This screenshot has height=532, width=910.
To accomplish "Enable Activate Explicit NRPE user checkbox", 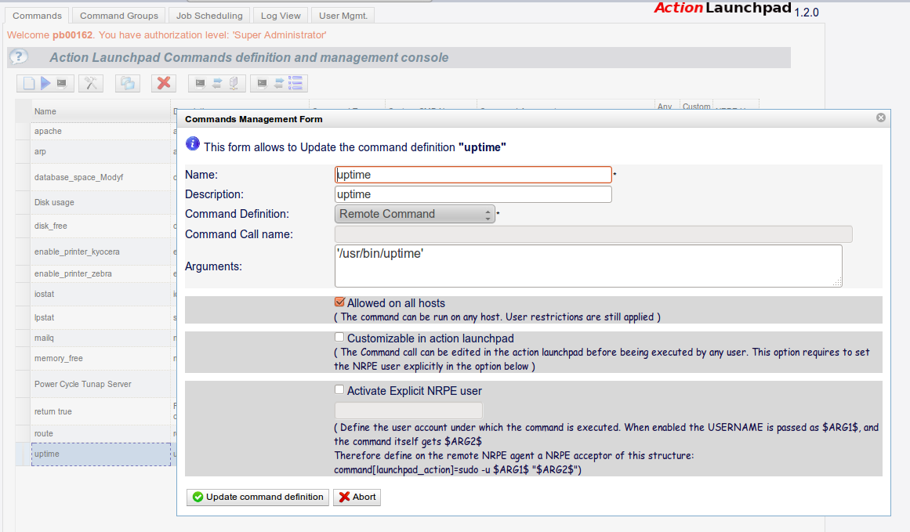I will [x=339, y=390].
